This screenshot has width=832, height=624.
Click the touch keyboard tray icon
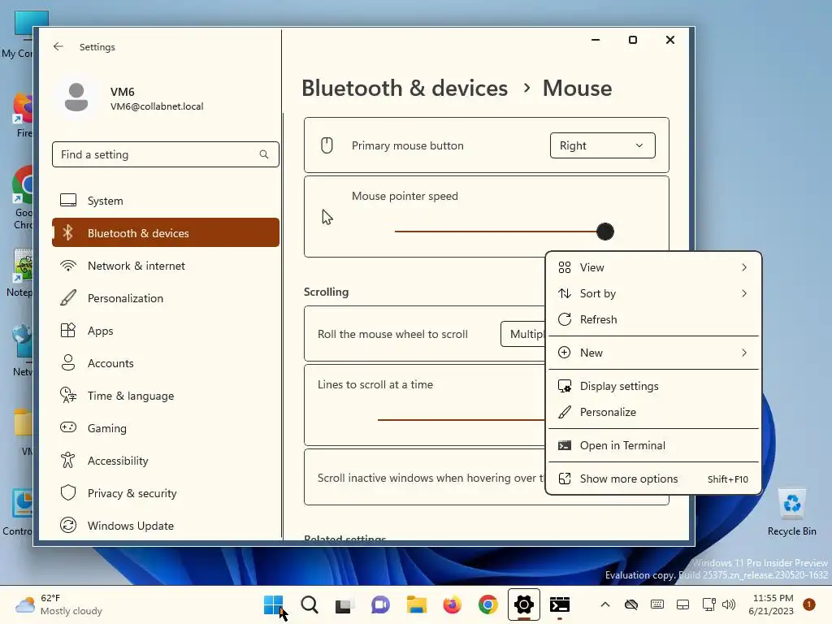[656, 604]
